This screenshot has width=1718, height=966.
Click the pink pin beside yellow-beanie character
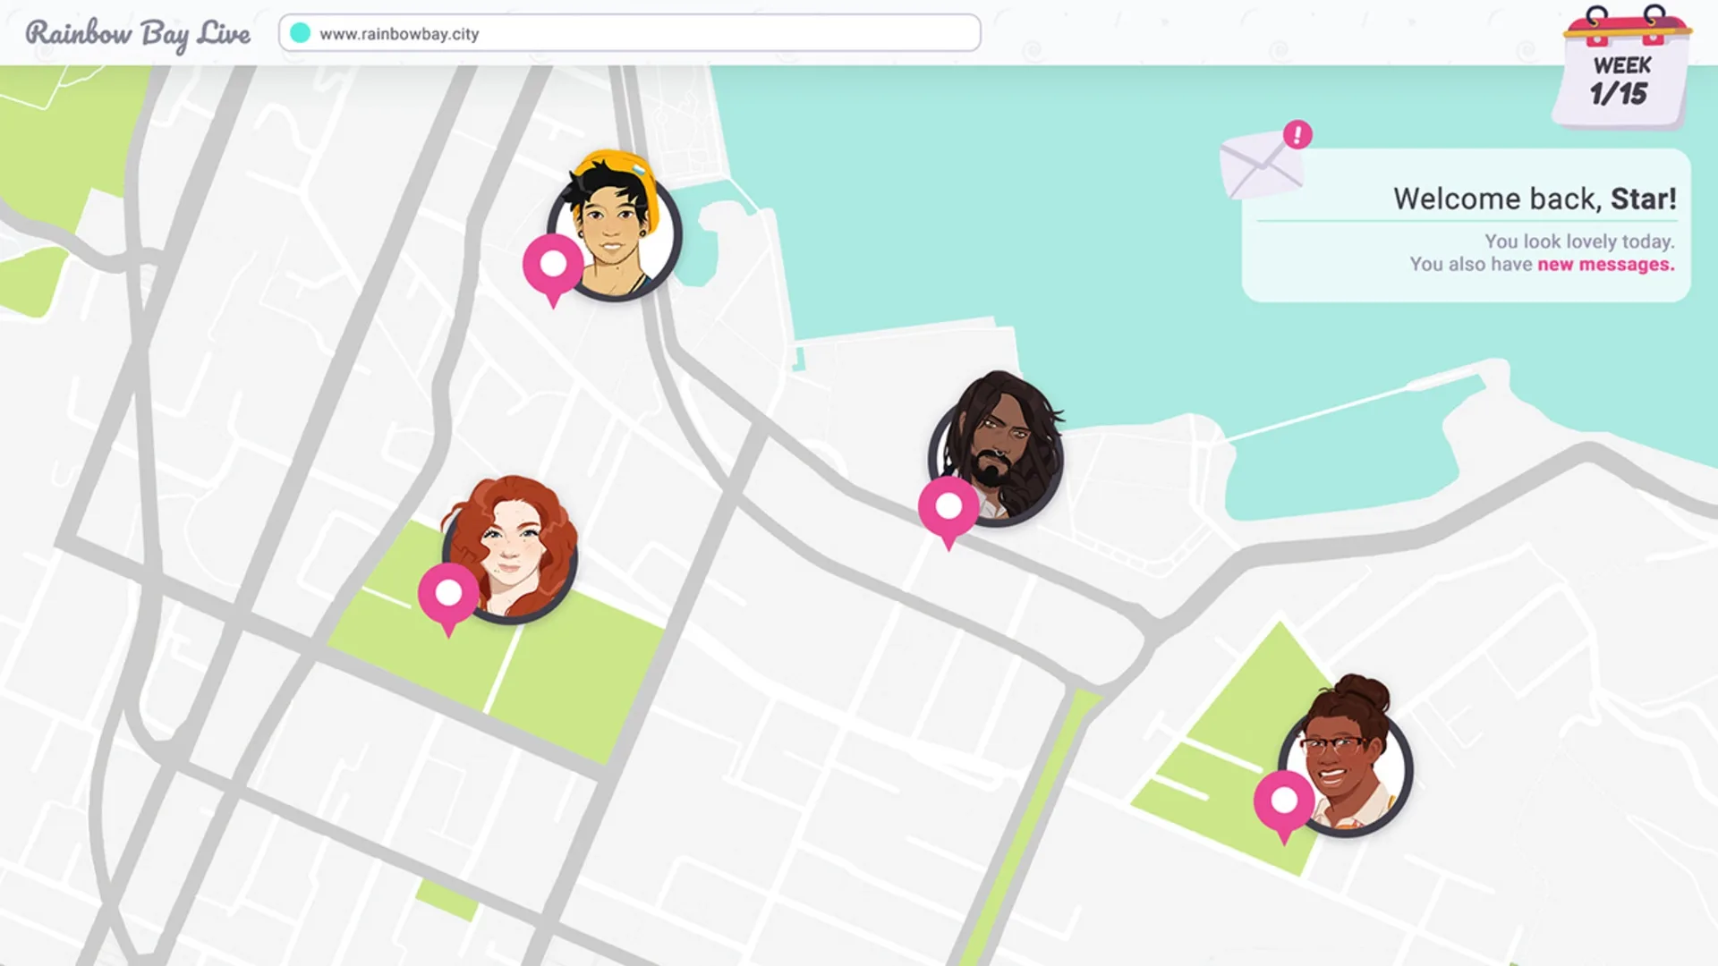(x=553, y=265)
